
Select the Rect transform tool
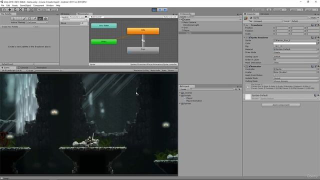[x=25, y=9]
